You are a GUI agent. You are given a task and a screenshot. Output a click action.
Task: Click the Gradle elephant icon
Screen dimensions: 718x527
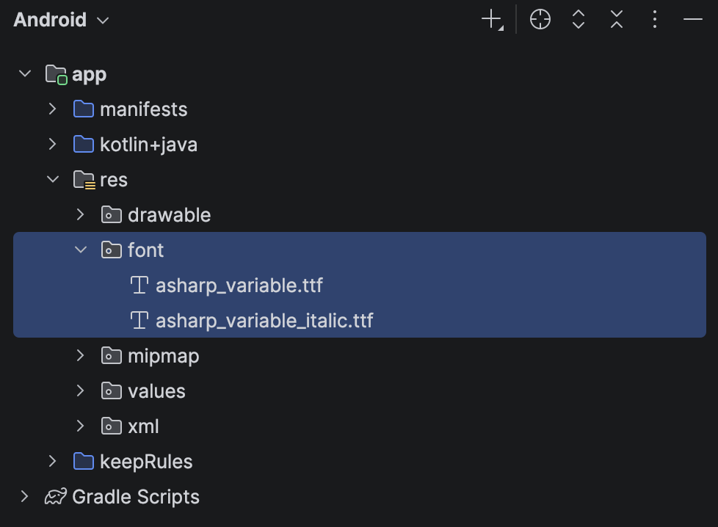tap(56, 496)
